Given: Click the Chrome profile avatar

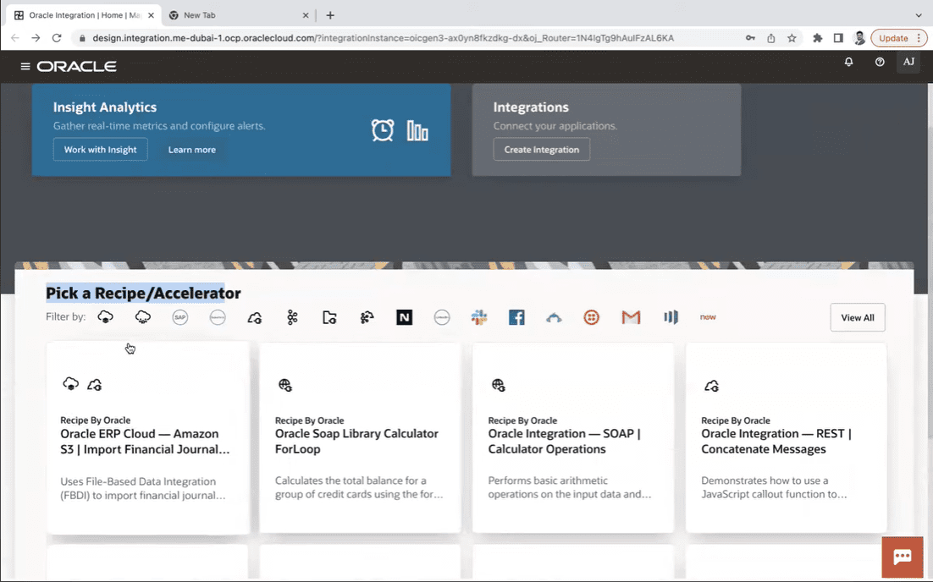Looking at the screenshot, I should (x=859, y=38).
